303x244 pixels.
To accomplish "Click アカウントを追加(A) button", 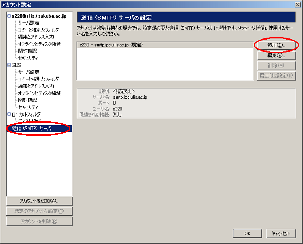I will 40,201.
